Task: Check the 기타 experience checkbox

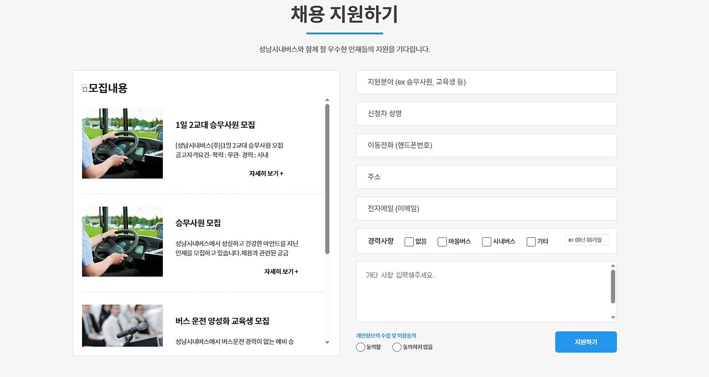Action: [530, 241]
